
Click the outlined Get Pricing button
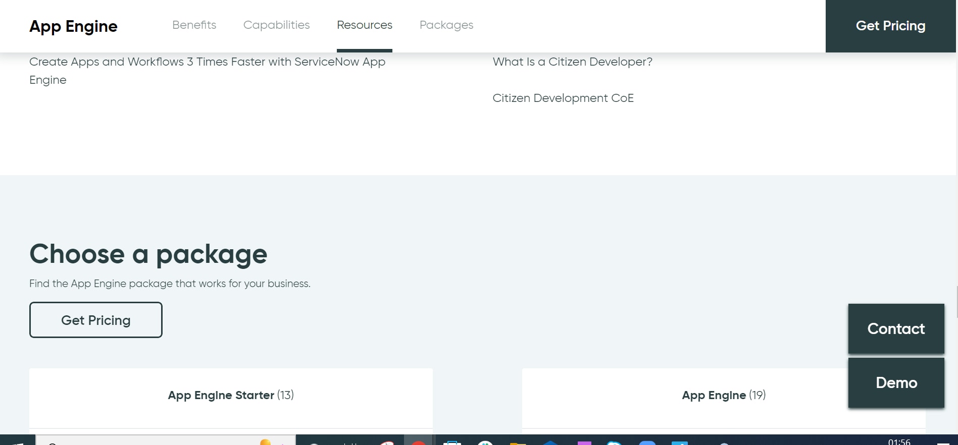coord(96,320)
